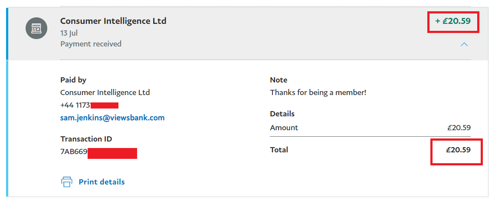The height and width of the screenshot is (204, 495).
Task: Click Consumer Intelligence Ltd under Paid by
Action: [105, 92]
